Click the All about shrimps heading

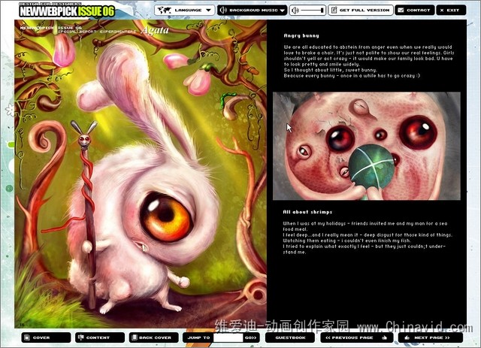(307, 212)
